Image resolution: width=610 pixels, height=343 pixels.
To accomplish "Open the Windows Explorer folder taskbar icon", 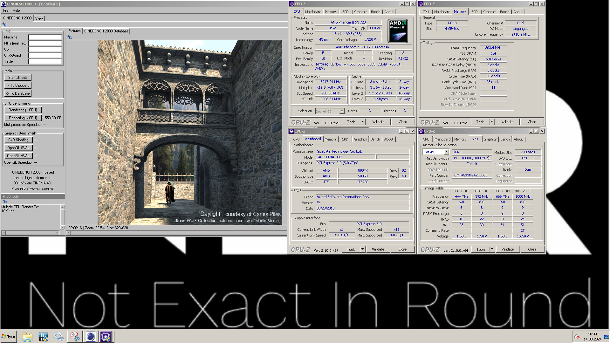I will click(x=27, y=337).
